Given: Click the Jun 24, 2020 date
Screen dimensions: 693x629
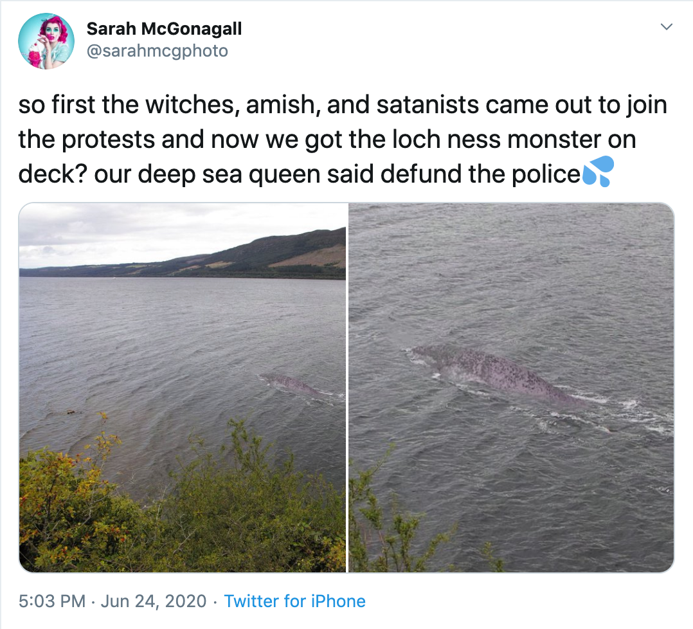Looking at the screenshot, I should (x=154, y=601).
